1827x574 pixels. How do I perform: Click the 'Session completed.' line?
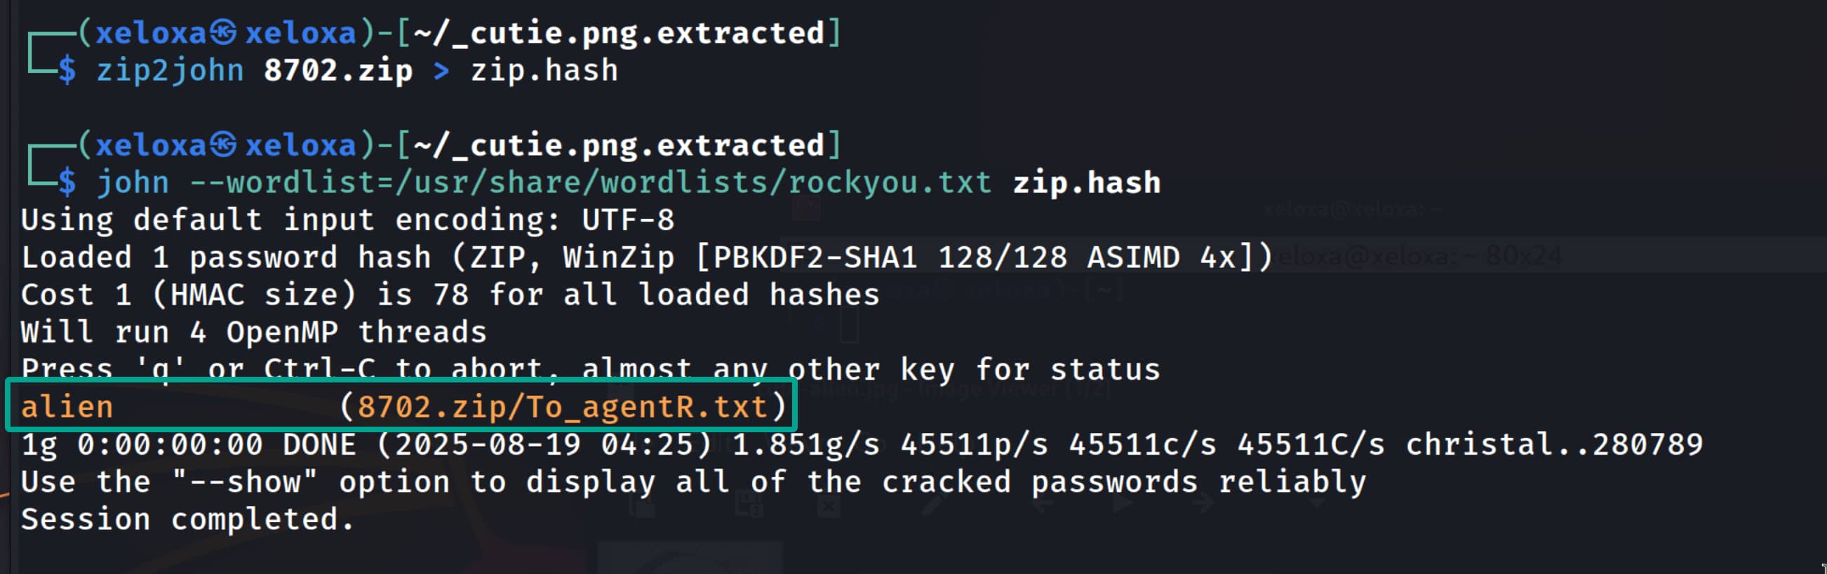tap(187, 519)
